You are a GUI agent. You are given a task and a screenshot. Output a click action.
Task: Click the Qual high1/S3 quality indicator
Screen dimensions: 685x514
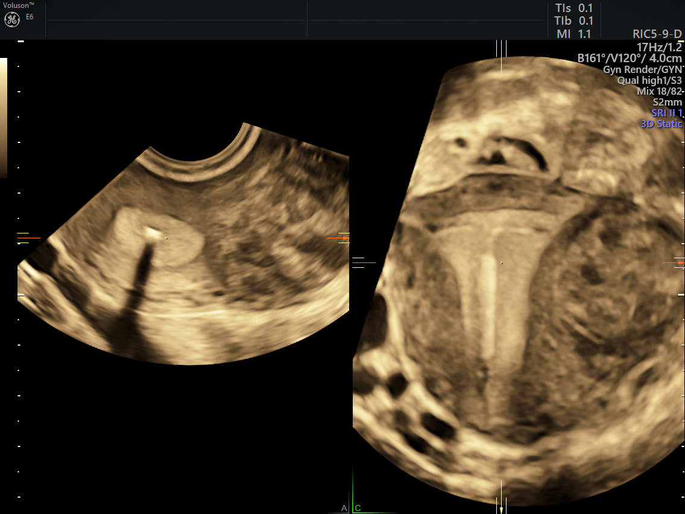coord(649,80)
